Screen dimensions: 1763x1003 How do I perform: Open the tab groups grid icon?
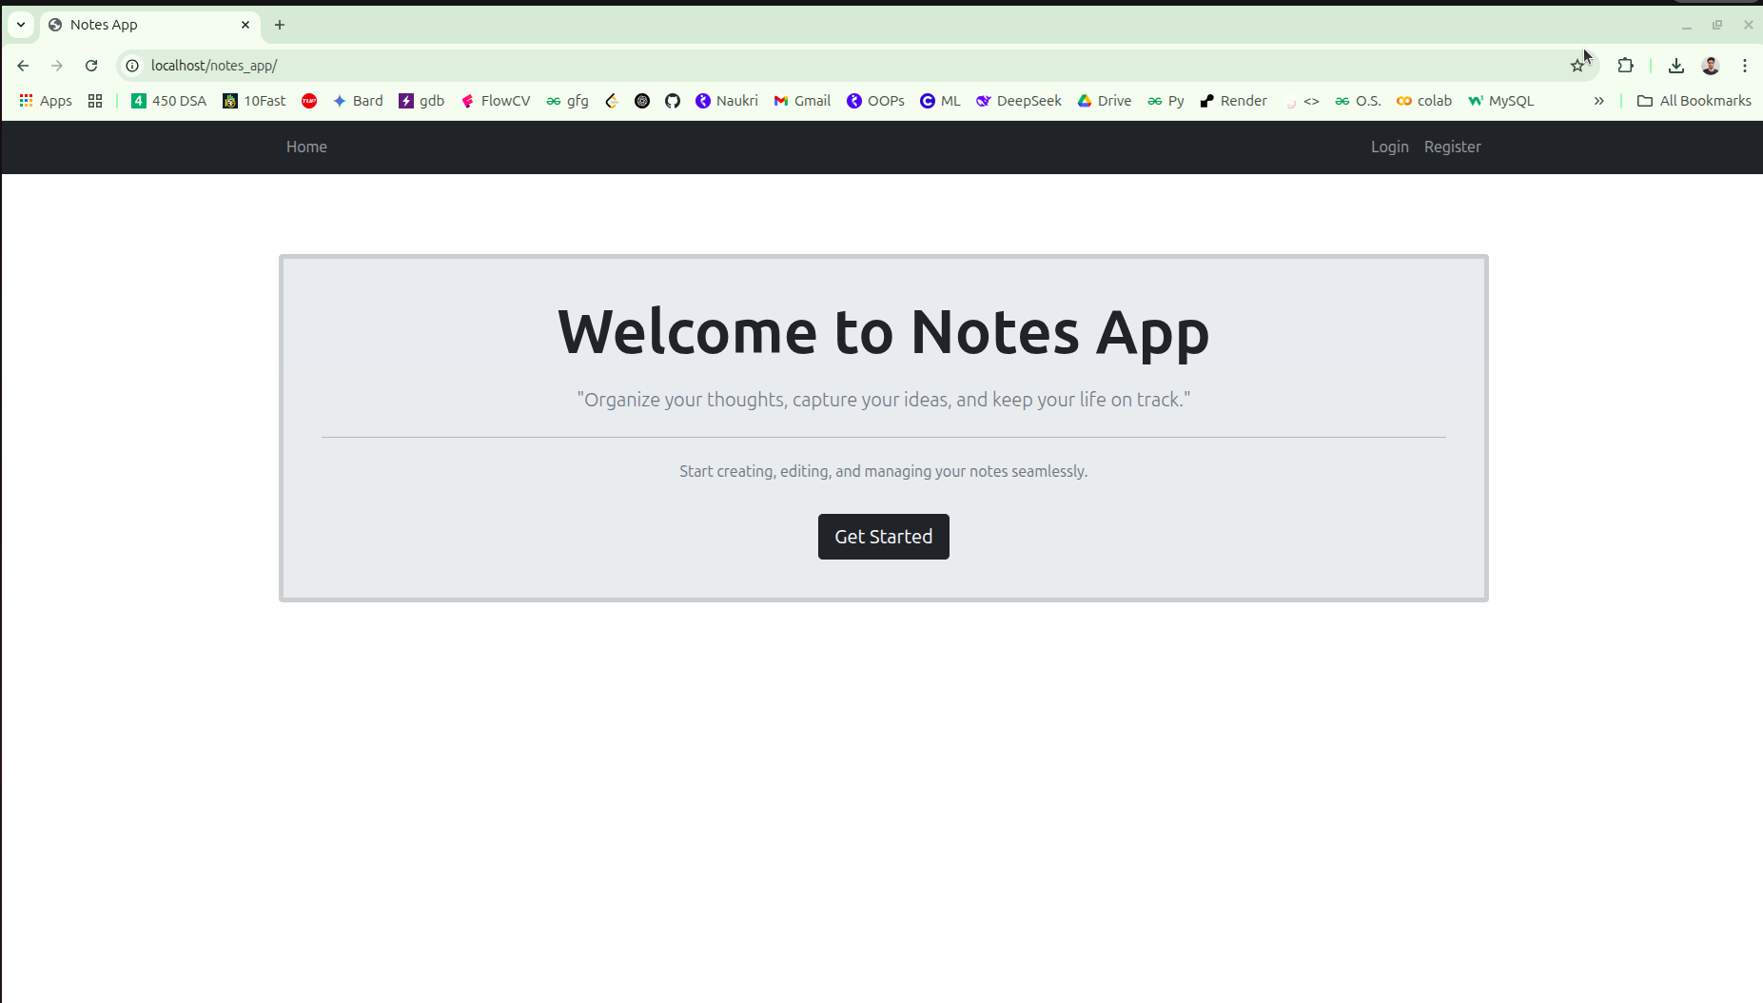click(x=95, y=101)
